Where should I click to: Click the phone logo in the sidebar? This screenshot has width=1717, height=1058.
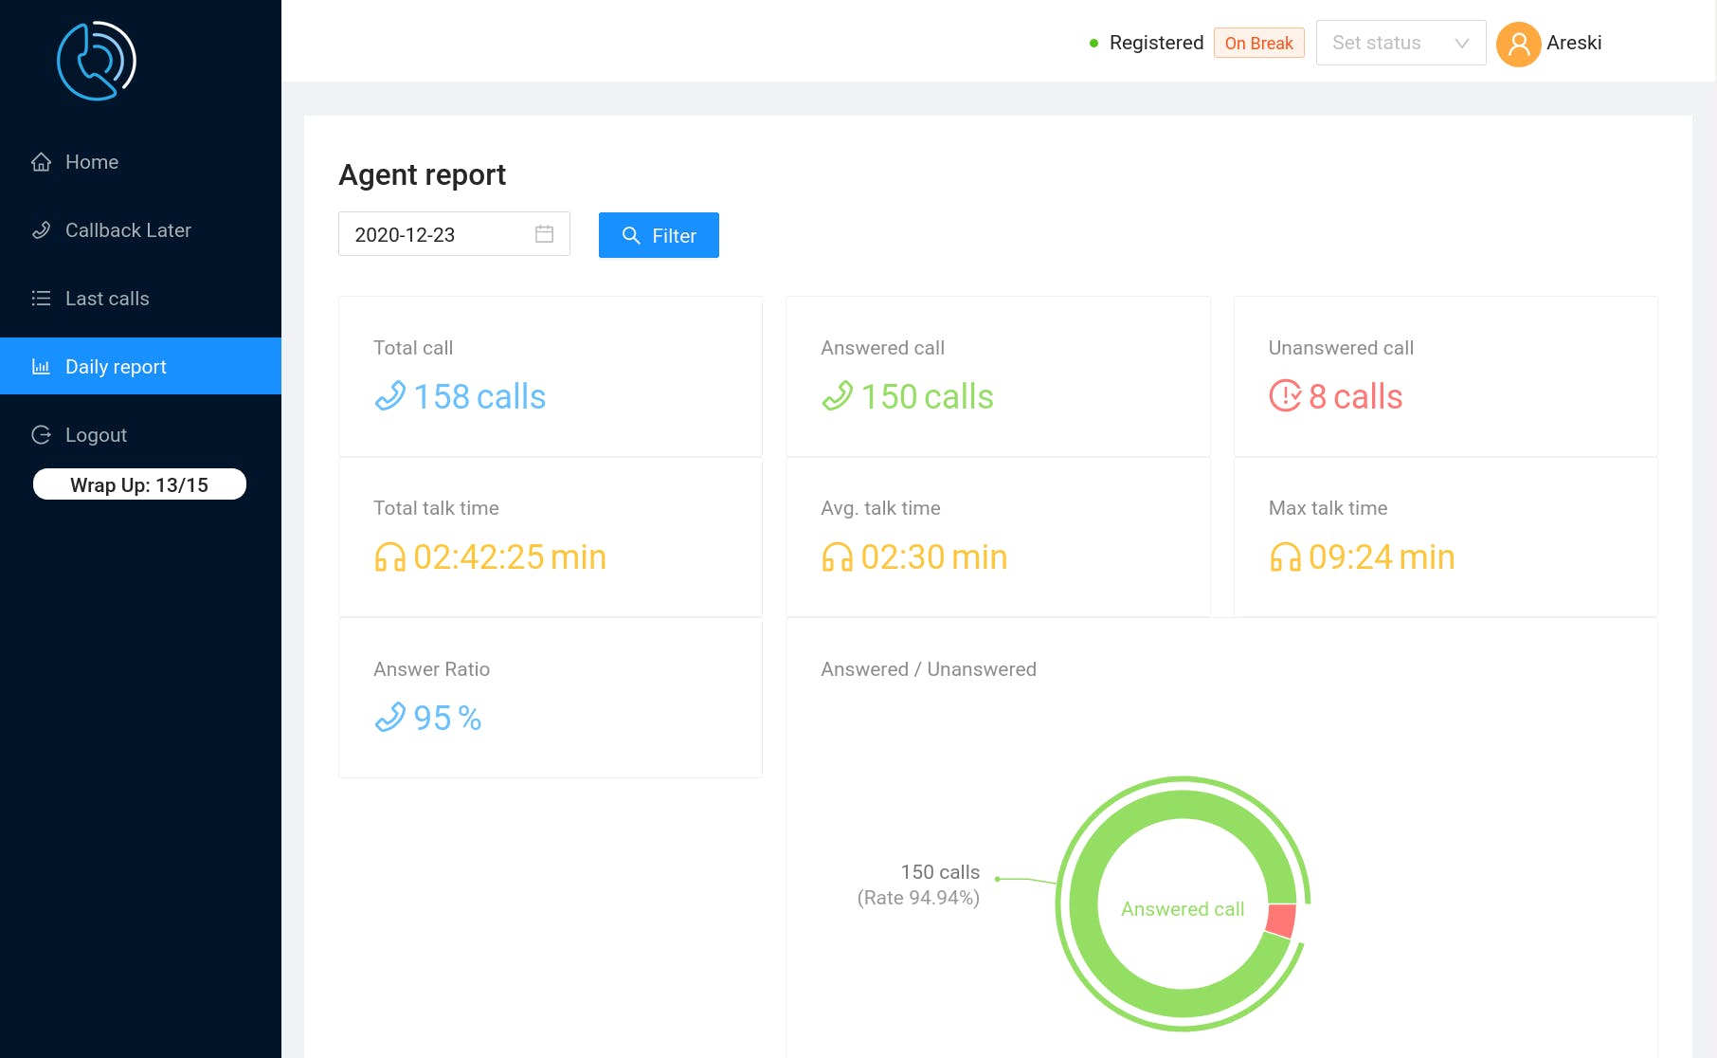tap(97, 61)
